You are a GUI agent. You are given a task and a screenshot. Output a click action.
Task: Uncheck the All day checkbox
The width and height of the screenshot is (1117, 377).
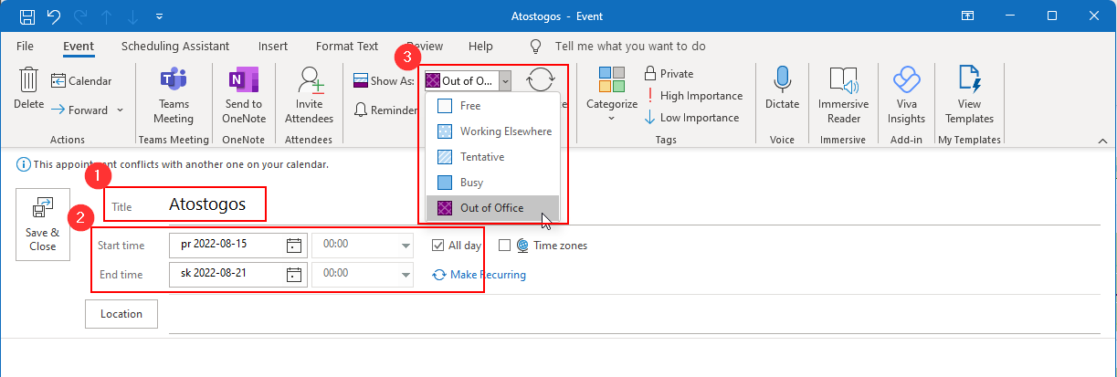pos(438,245)
